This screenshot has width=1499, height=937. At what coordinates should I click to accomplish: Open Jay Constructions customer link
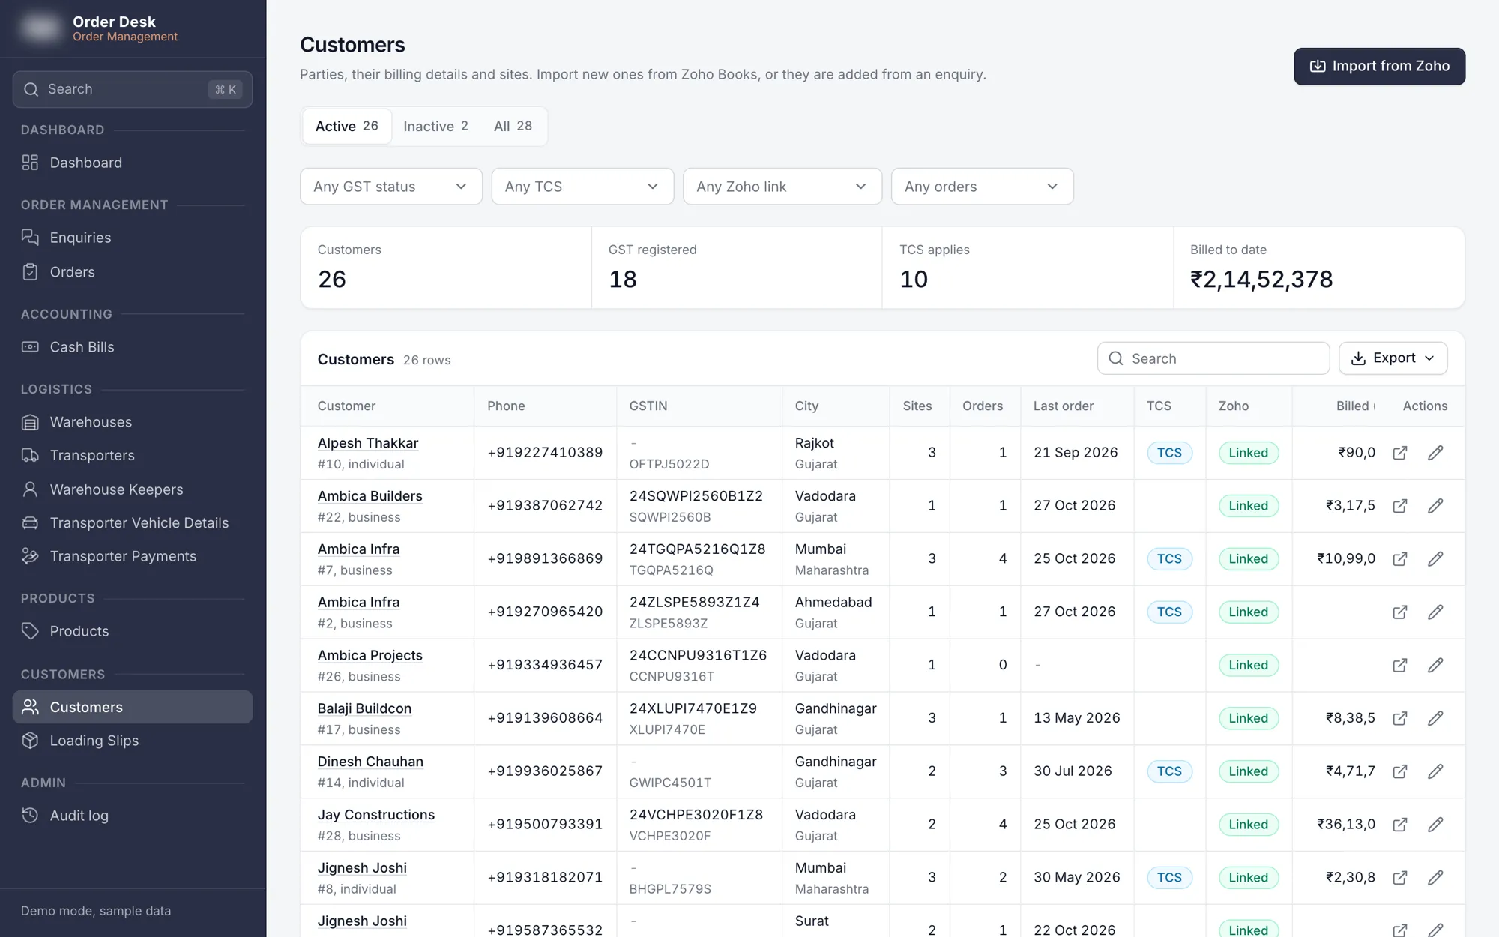tap(375, 815)
